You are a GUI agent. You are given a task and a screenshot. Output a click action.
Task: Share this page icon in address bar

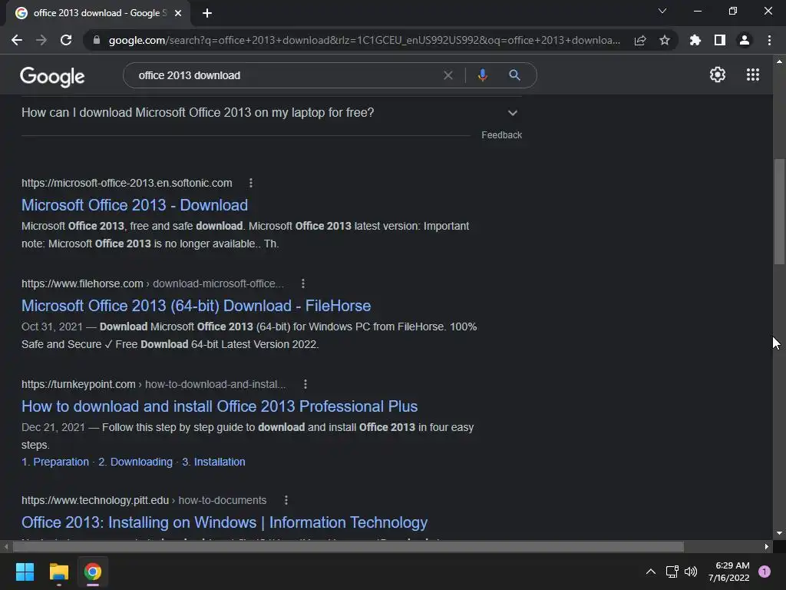[x=640, y=40]
